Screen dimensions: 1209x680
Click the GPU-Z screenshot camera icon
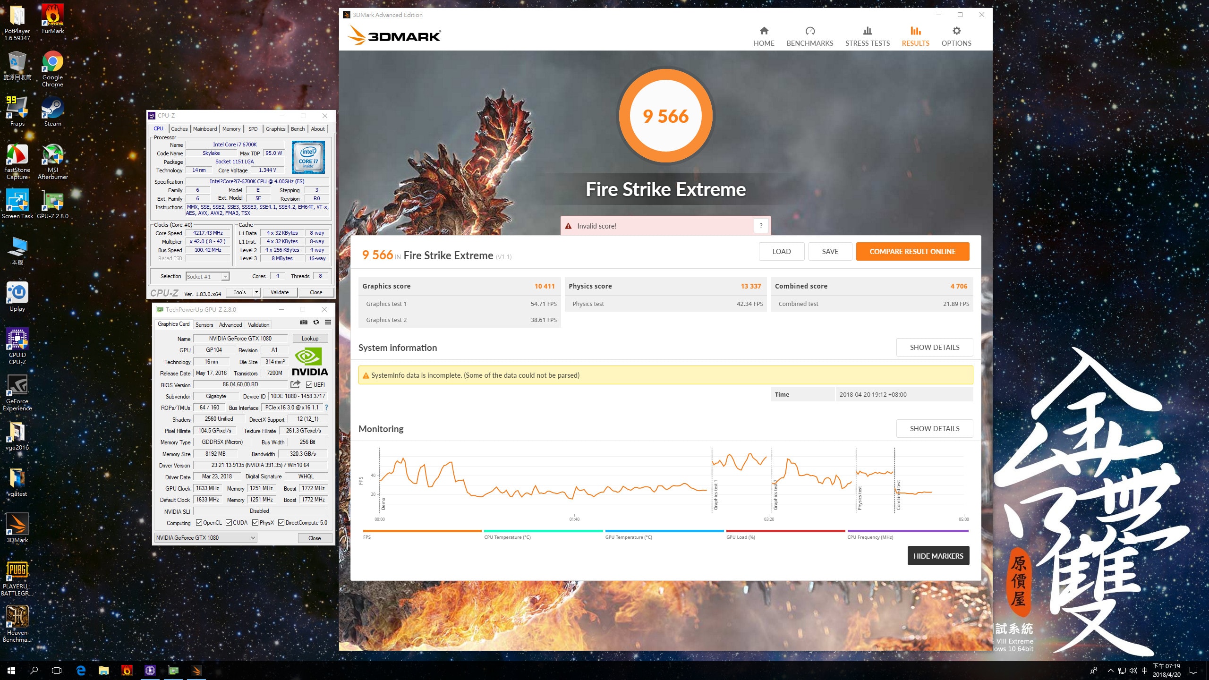tap(304, 322)
